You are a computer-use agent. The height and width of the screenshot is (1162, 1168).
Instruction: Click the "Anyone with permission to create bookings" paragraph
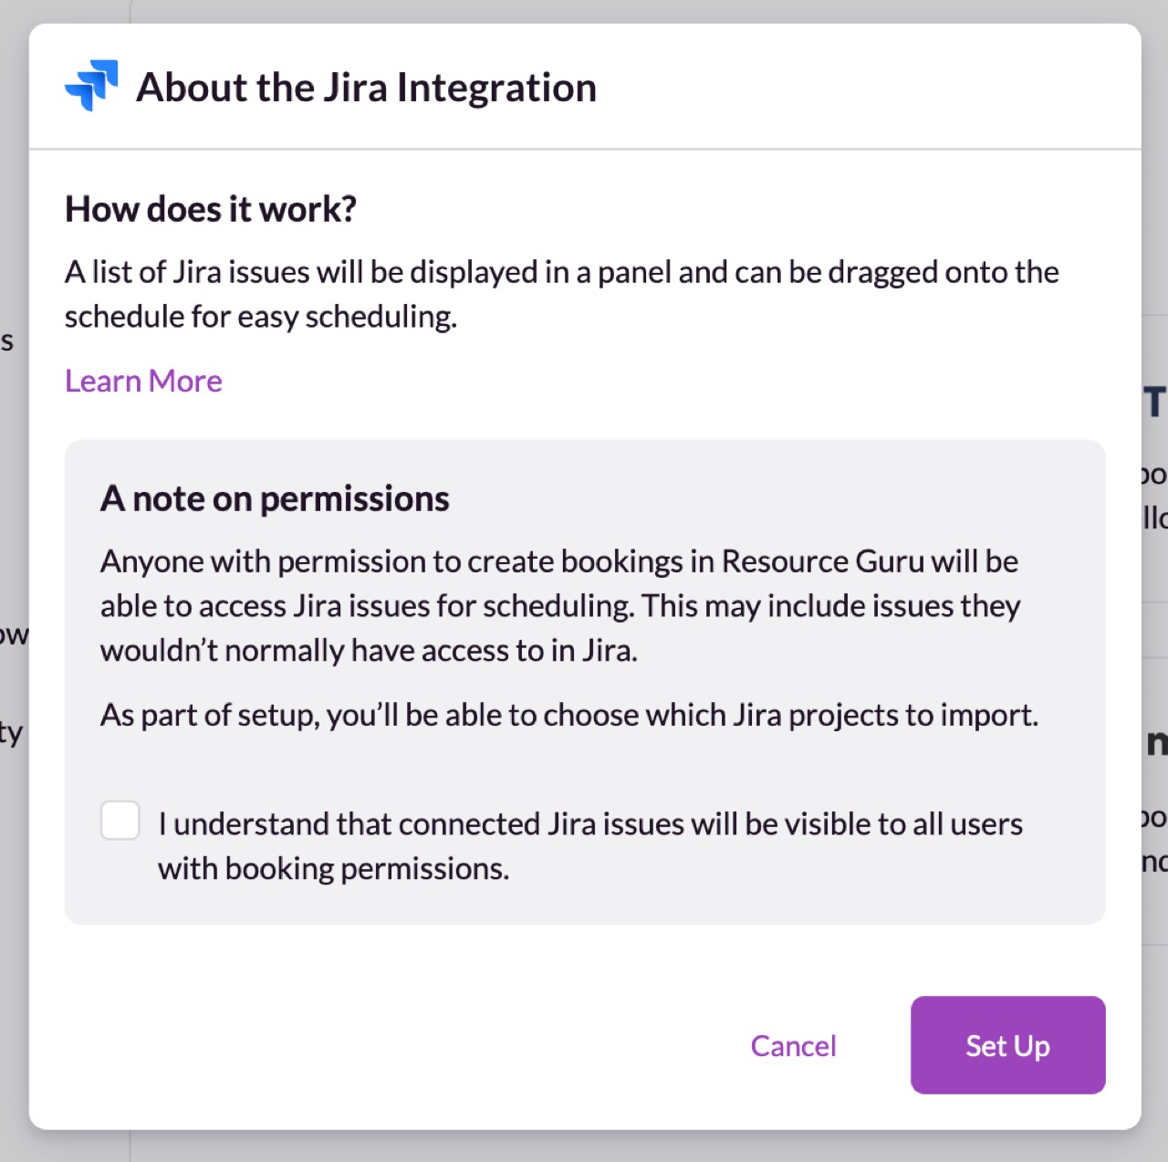(x=559, y=606)
